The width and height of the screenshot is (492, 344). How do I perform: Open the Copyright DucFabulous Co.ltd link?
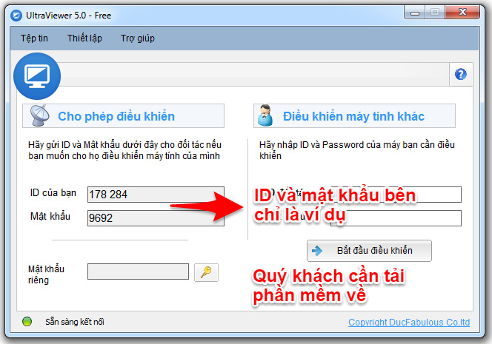pos(409,322)
